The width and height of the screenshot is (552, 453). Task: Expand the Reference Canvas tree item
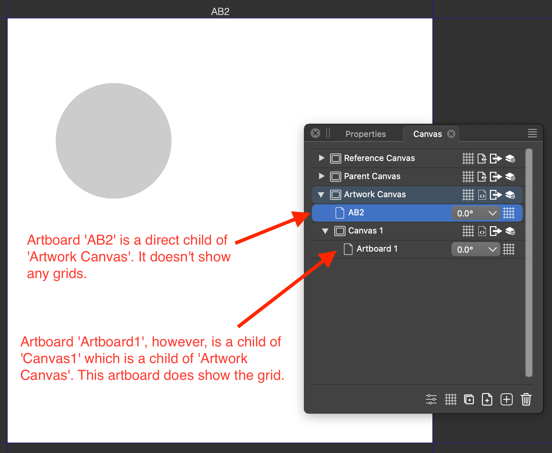click(321, 158)
